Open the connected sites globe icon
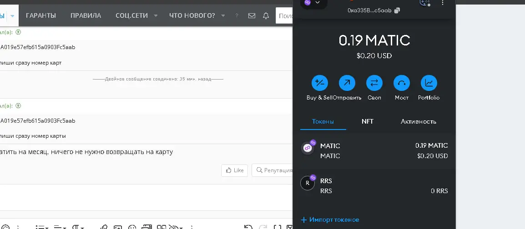The image size is (525, 229). coord(424,3)
